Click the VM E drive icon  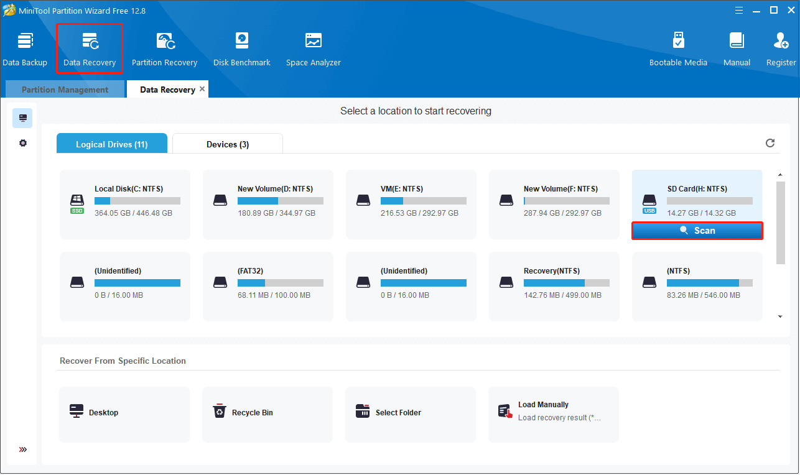(x=363, y=201)
